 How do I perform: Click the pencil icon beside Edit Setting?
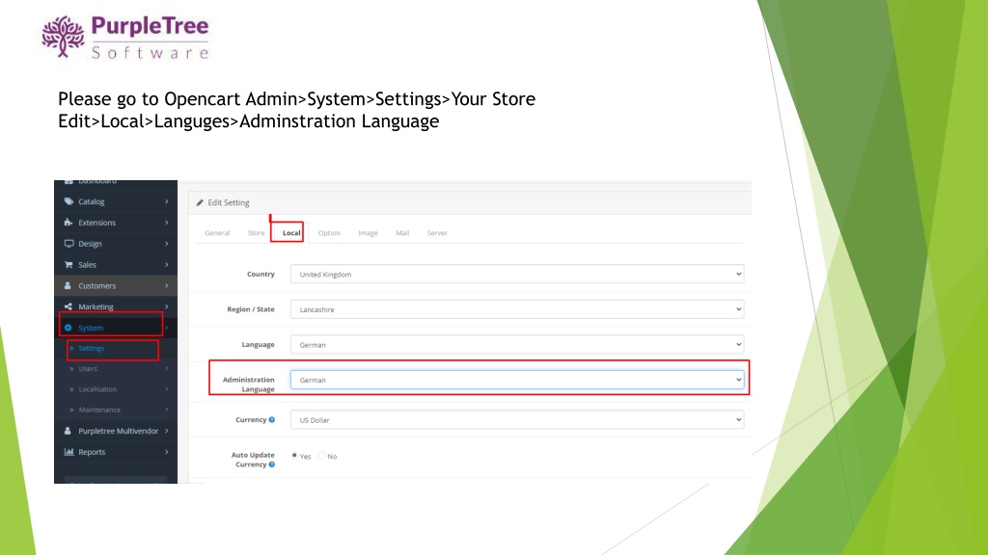200,202
